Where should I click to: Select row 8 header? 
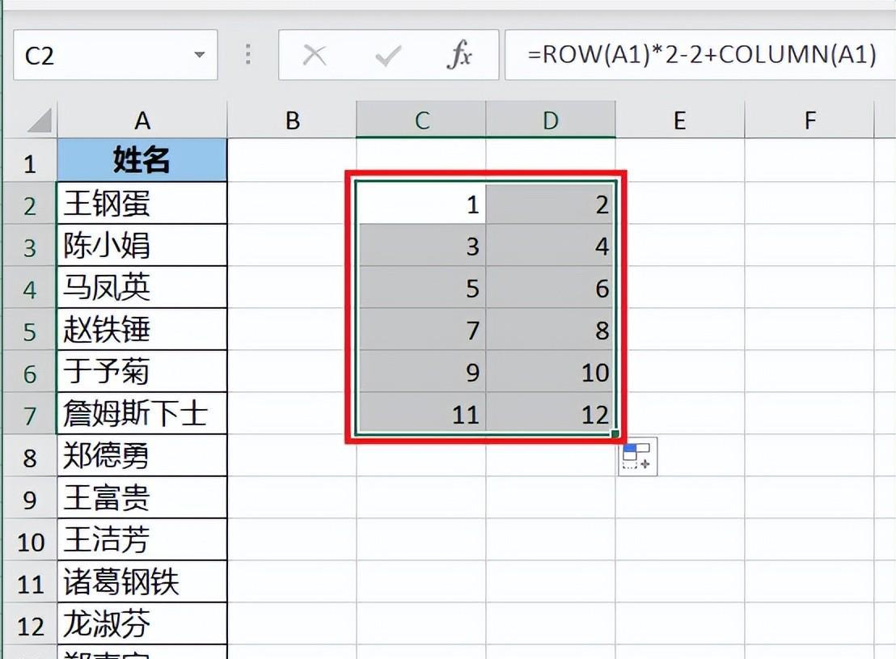pos(30,455)
